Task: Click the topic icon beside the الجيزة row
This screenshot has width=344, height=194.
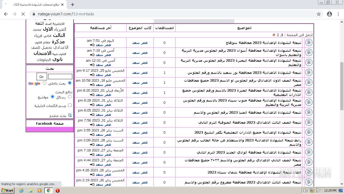Action: pos(309,92)
